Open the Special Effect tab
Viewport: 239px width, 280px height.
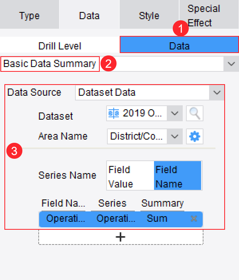click(x=209, y=14)
